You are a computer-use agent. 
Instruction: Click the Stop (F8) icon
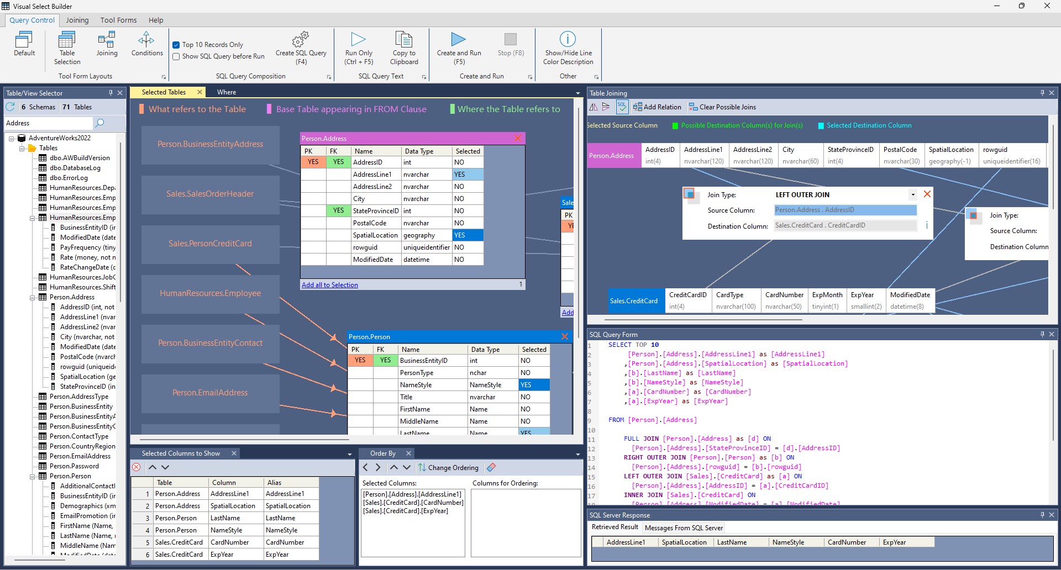pos(510,40)
